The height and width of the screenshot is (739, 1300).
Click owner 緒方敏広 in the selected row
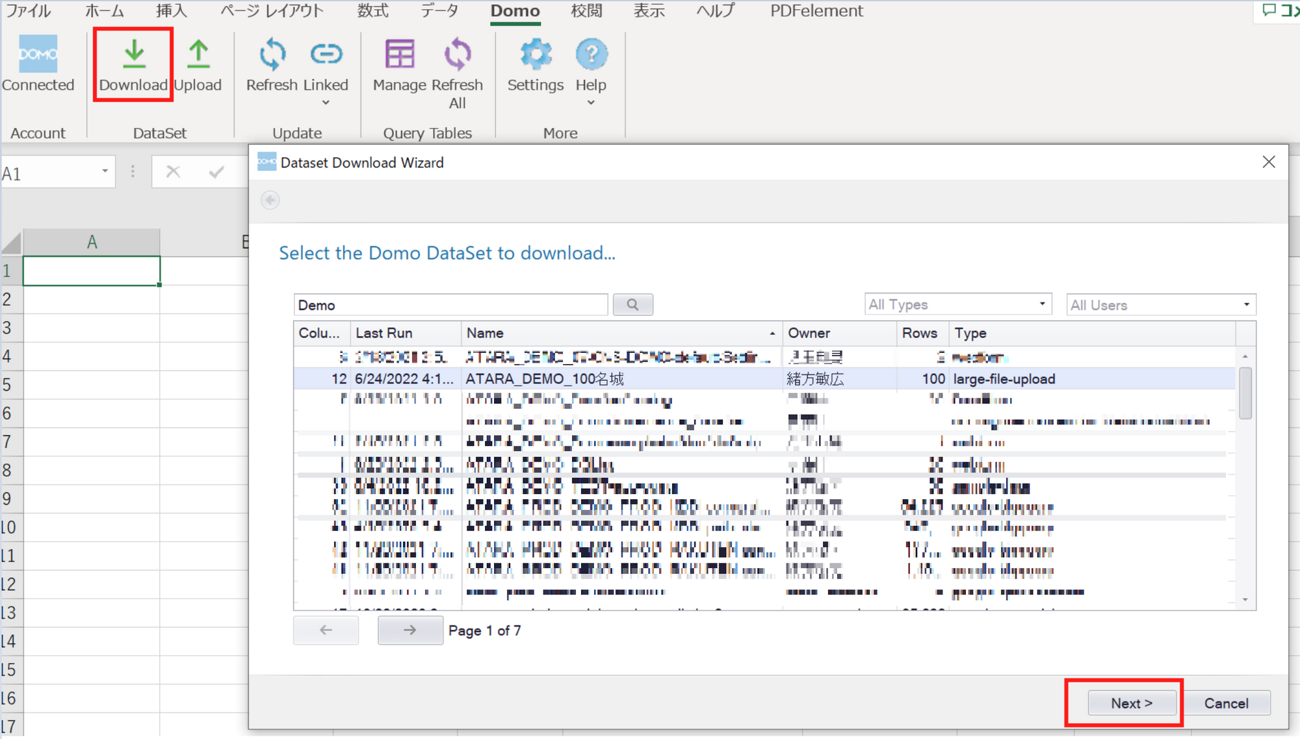[815, 378]
